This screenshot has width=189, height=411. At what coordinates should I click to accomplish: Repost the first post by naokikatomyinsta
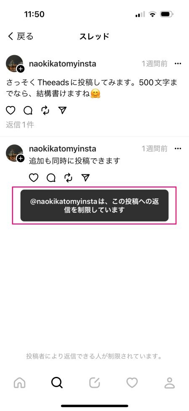coord(45,111)
